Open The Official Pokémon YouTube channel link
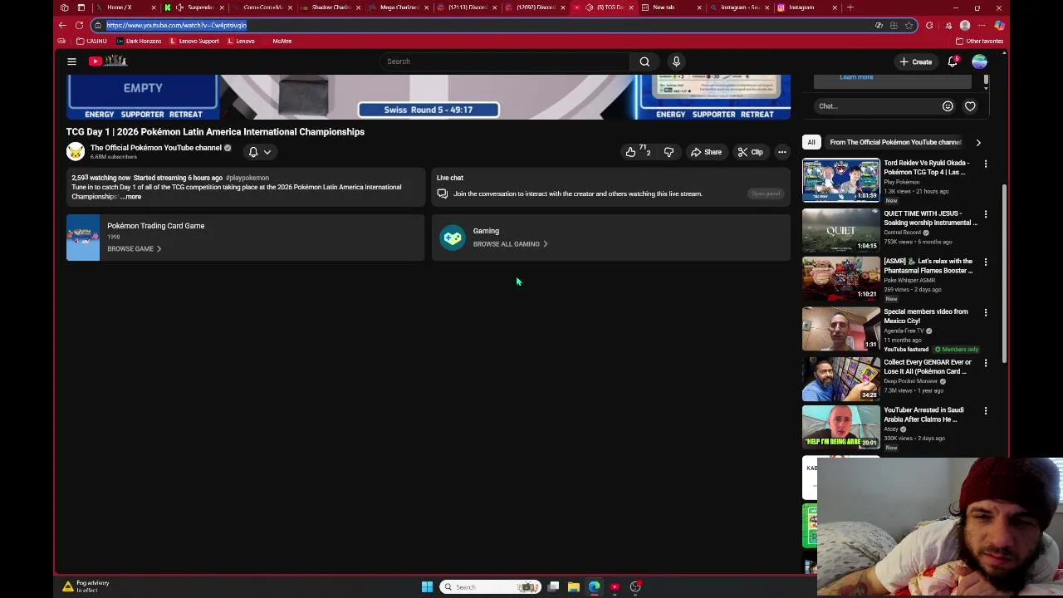Viewport: 1063px width, 598px height. pyautogui.click(x=156, y=148)
